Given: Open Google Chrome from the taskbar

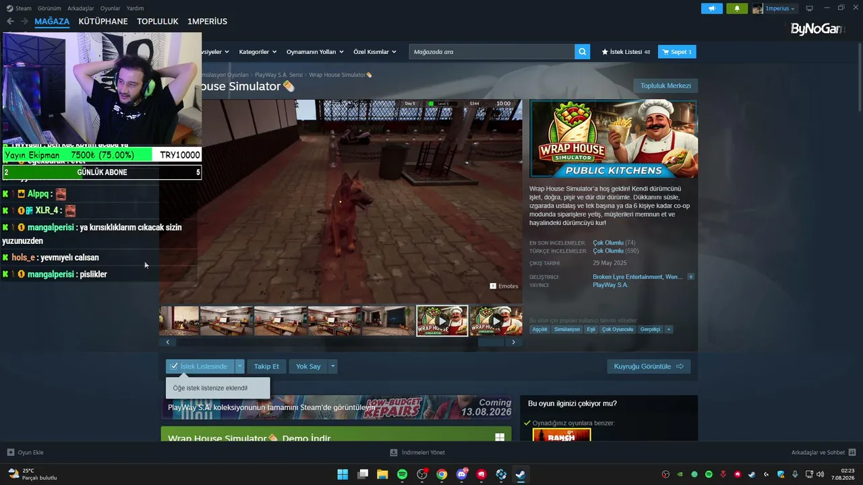Looking at the screenshot, I should click(442, 474).
